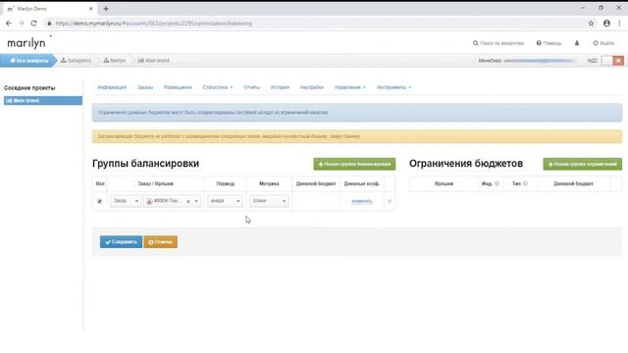The image size is (628, 353).
Task: Click the Заказ / Ярлыки column header
Action: coord(155,183)
